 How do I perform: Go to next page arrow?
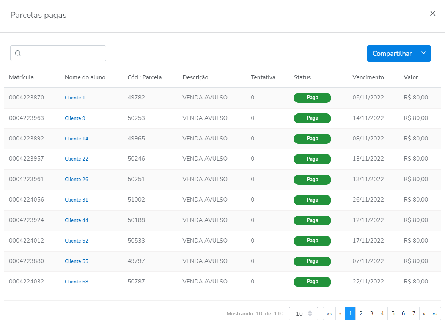424,314
